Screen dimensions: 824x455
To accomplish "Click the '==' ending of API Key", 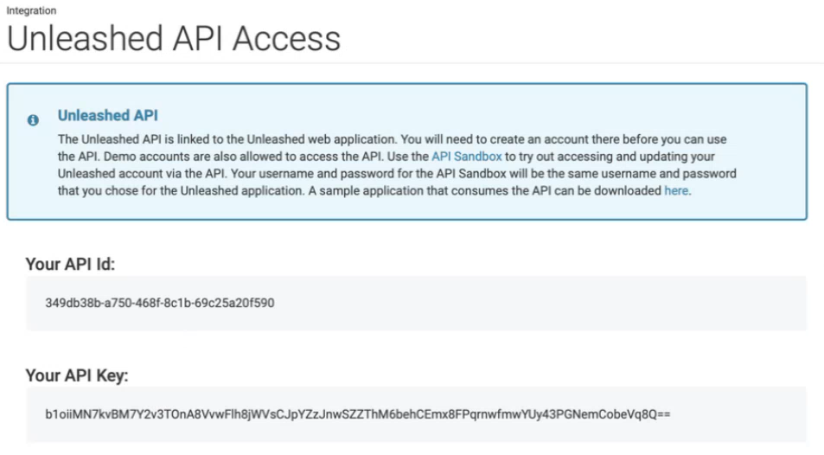I will point(664,414).
